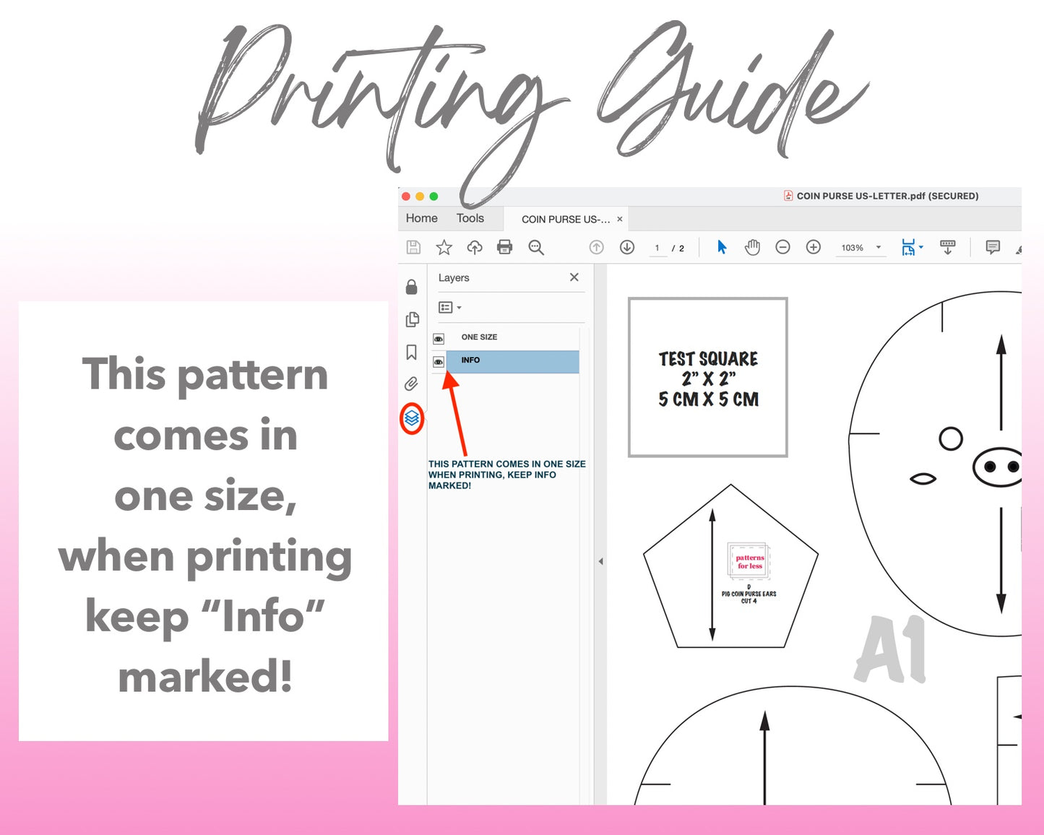1044x835 pixels.
Task: Open the layer options dropdown in Layers panel
Action: pyautogui.click(x=449, y=307)
